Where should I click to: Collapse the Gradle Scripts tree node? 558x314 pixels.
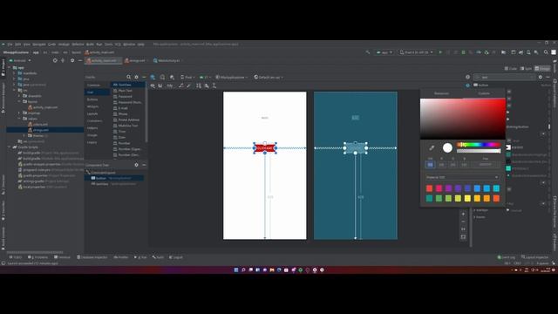point(10,147)
